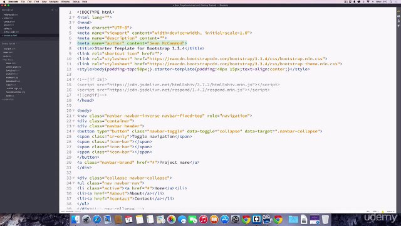Viewport: 401px width, 226px height.
Task: Click the yellow warning triangle in status bar
Action: [383, 212]
